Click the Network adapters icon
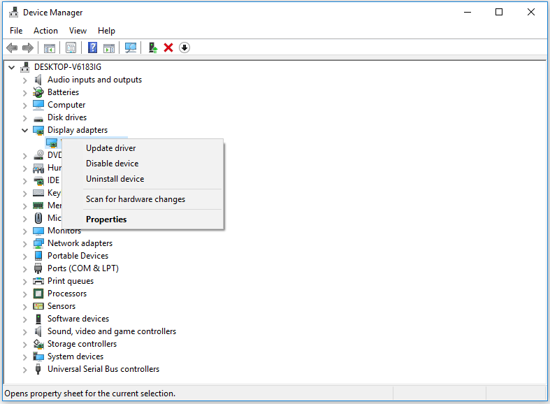This screenshot has height=404, width=550. 38,243
